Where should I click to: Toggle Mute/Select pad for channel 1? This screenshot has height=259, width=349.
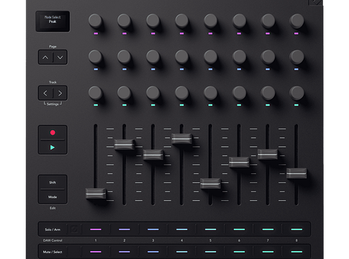coord(96,252)
